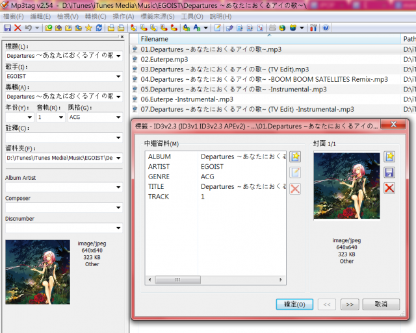Click the yellow star Favorites toolbar icon
The height and width of the screenshot is (333, 416).
click(x=88, y=27)
